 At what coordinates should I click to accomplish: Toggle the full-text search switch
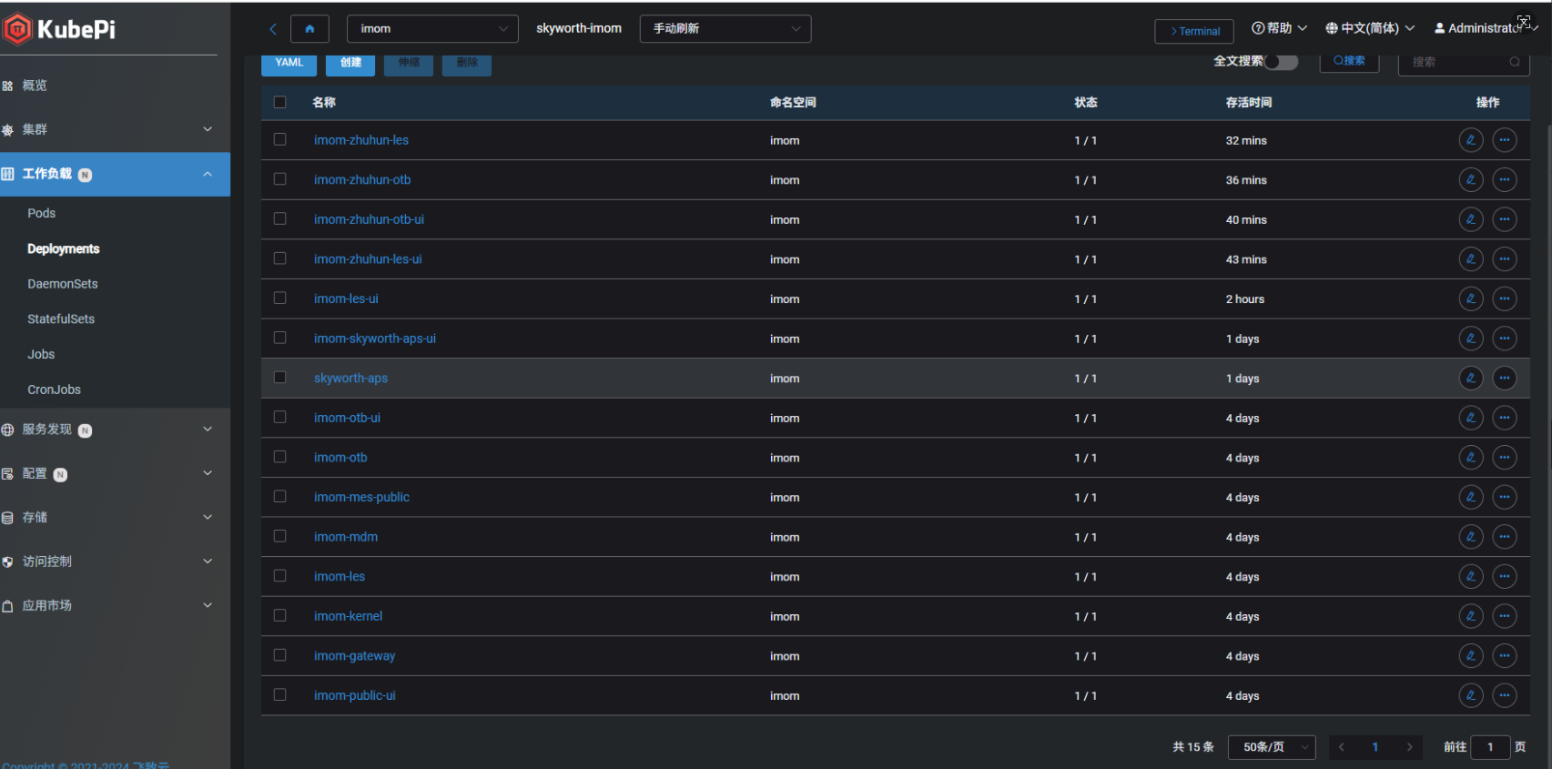(1281, 62)
